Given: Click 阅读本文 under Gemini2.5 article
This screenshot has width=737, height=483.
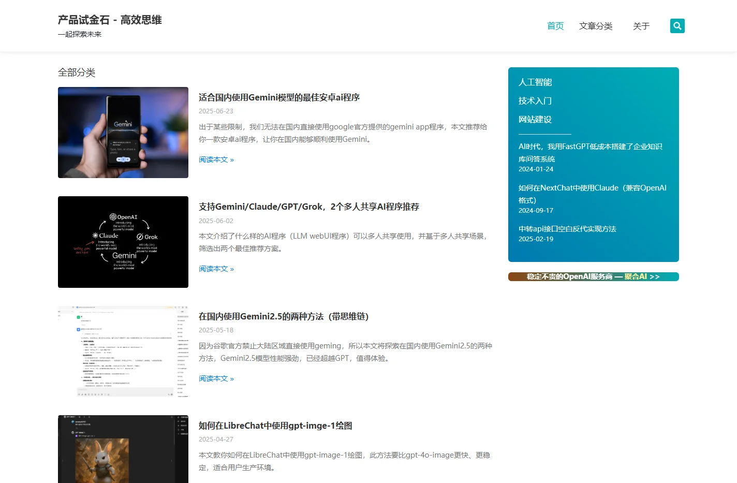Looking at the screenshot, I should click(x=216, y=378).
